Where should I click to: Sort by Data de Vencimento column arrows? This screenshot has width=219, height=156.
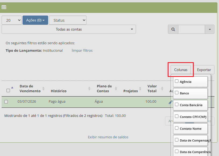tap(44, 88)
